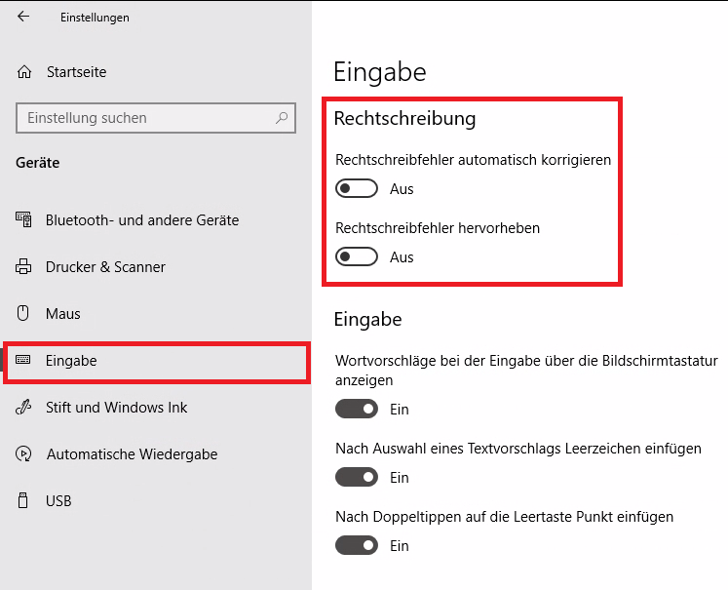Screen dimensions: 728x590
Task: Open the Startseite link
Action: point(76,72)
